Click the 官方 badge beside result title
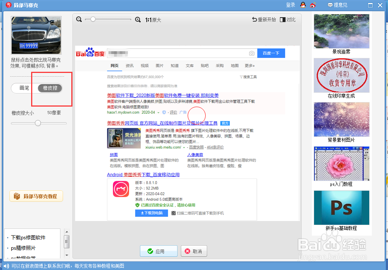 point(225,123)
